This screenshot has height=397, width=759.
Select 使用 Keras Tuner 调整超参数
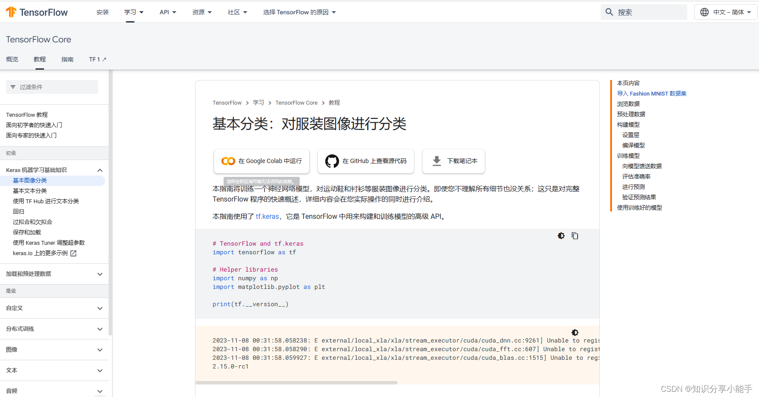[x=49, y=243]
